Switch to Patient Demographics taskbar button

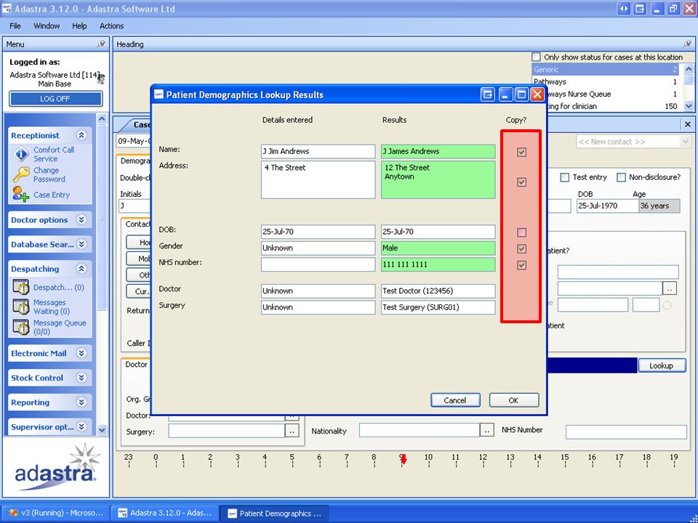(275, 514)
